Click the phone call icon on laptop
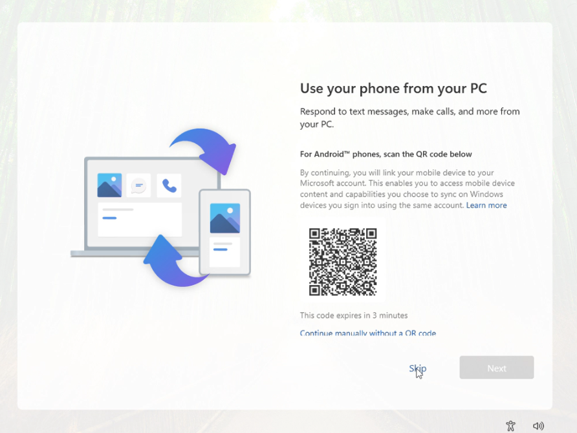Viewport: 577px width, 433px height. [169, 185]
